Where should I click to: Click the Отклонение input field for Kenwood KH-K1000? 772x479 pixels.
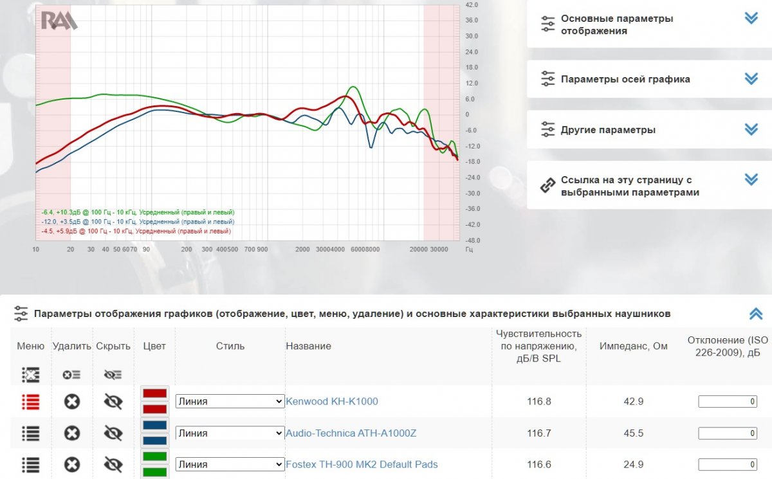coord(728,402)
